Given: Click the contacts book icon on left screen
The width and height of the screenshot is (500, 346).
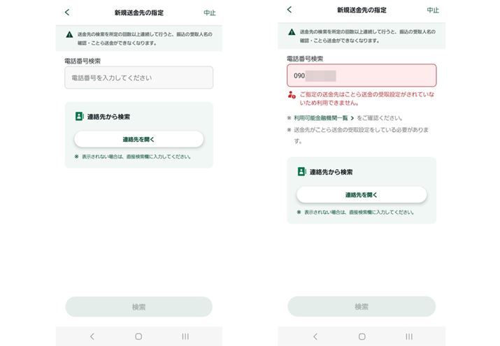Looking at the screenshot, I should (79, 116).
